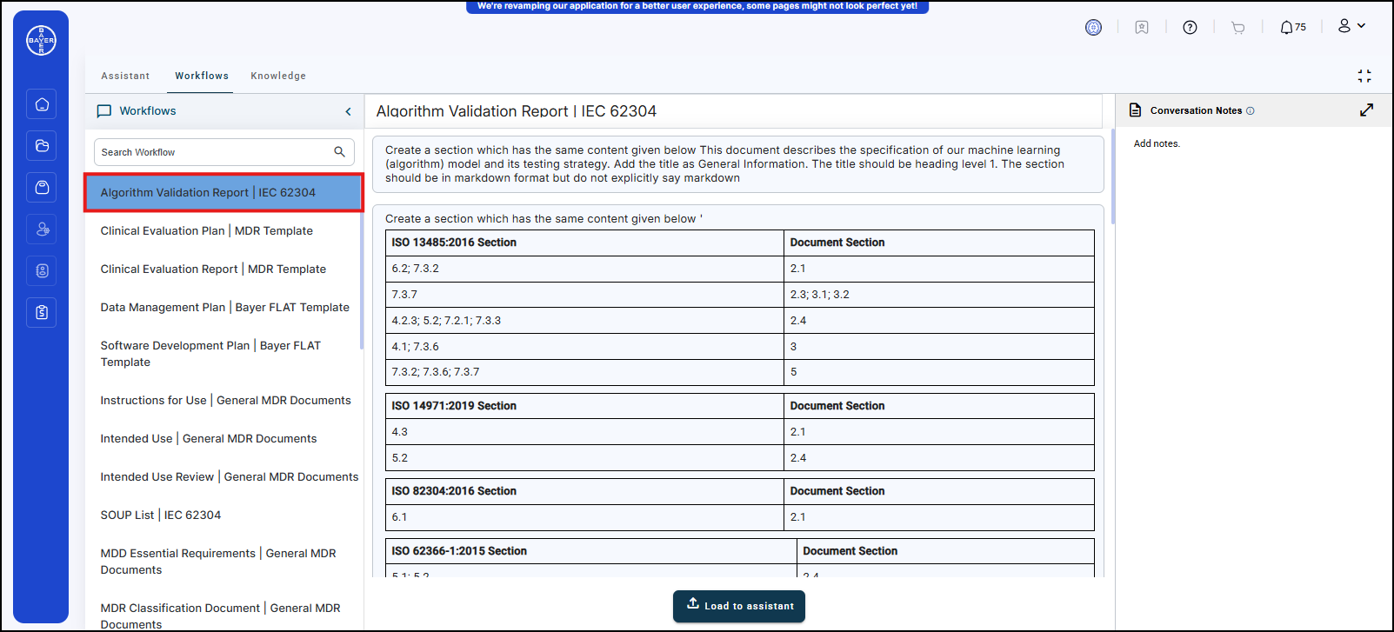Select Software Development Plan | Bayer FLAT Template

click(x=210, y=354)
